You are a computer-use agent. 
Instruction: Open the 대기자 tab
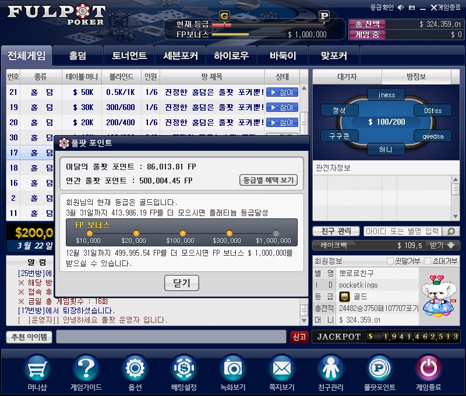[347, 77]
